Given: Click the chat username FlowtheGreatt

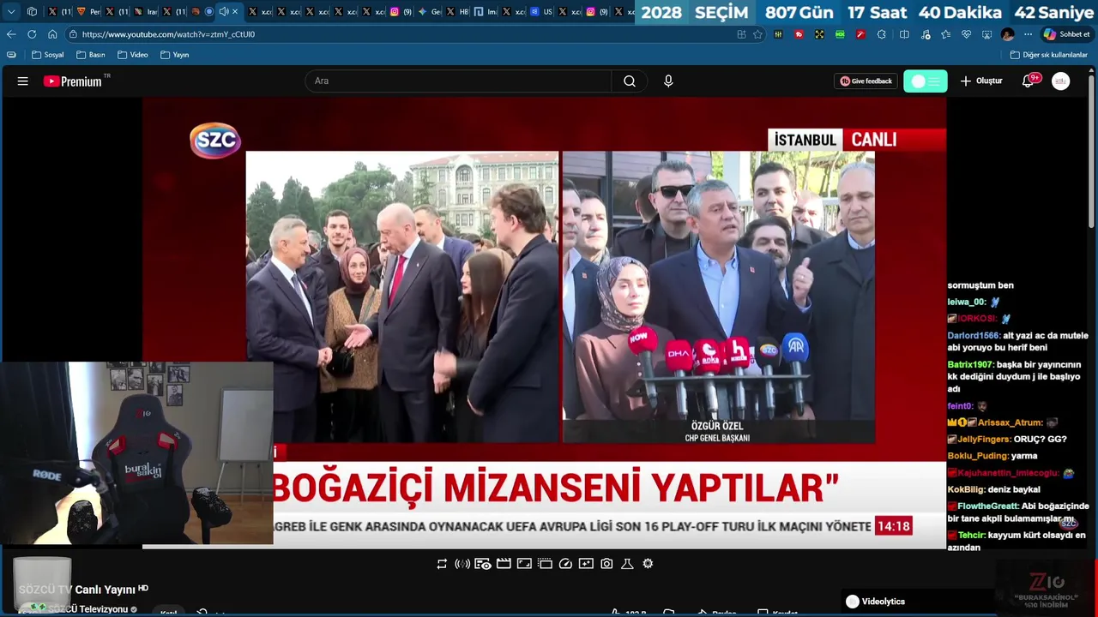Looking at the screenshot, I should click(x=988, y=506).
